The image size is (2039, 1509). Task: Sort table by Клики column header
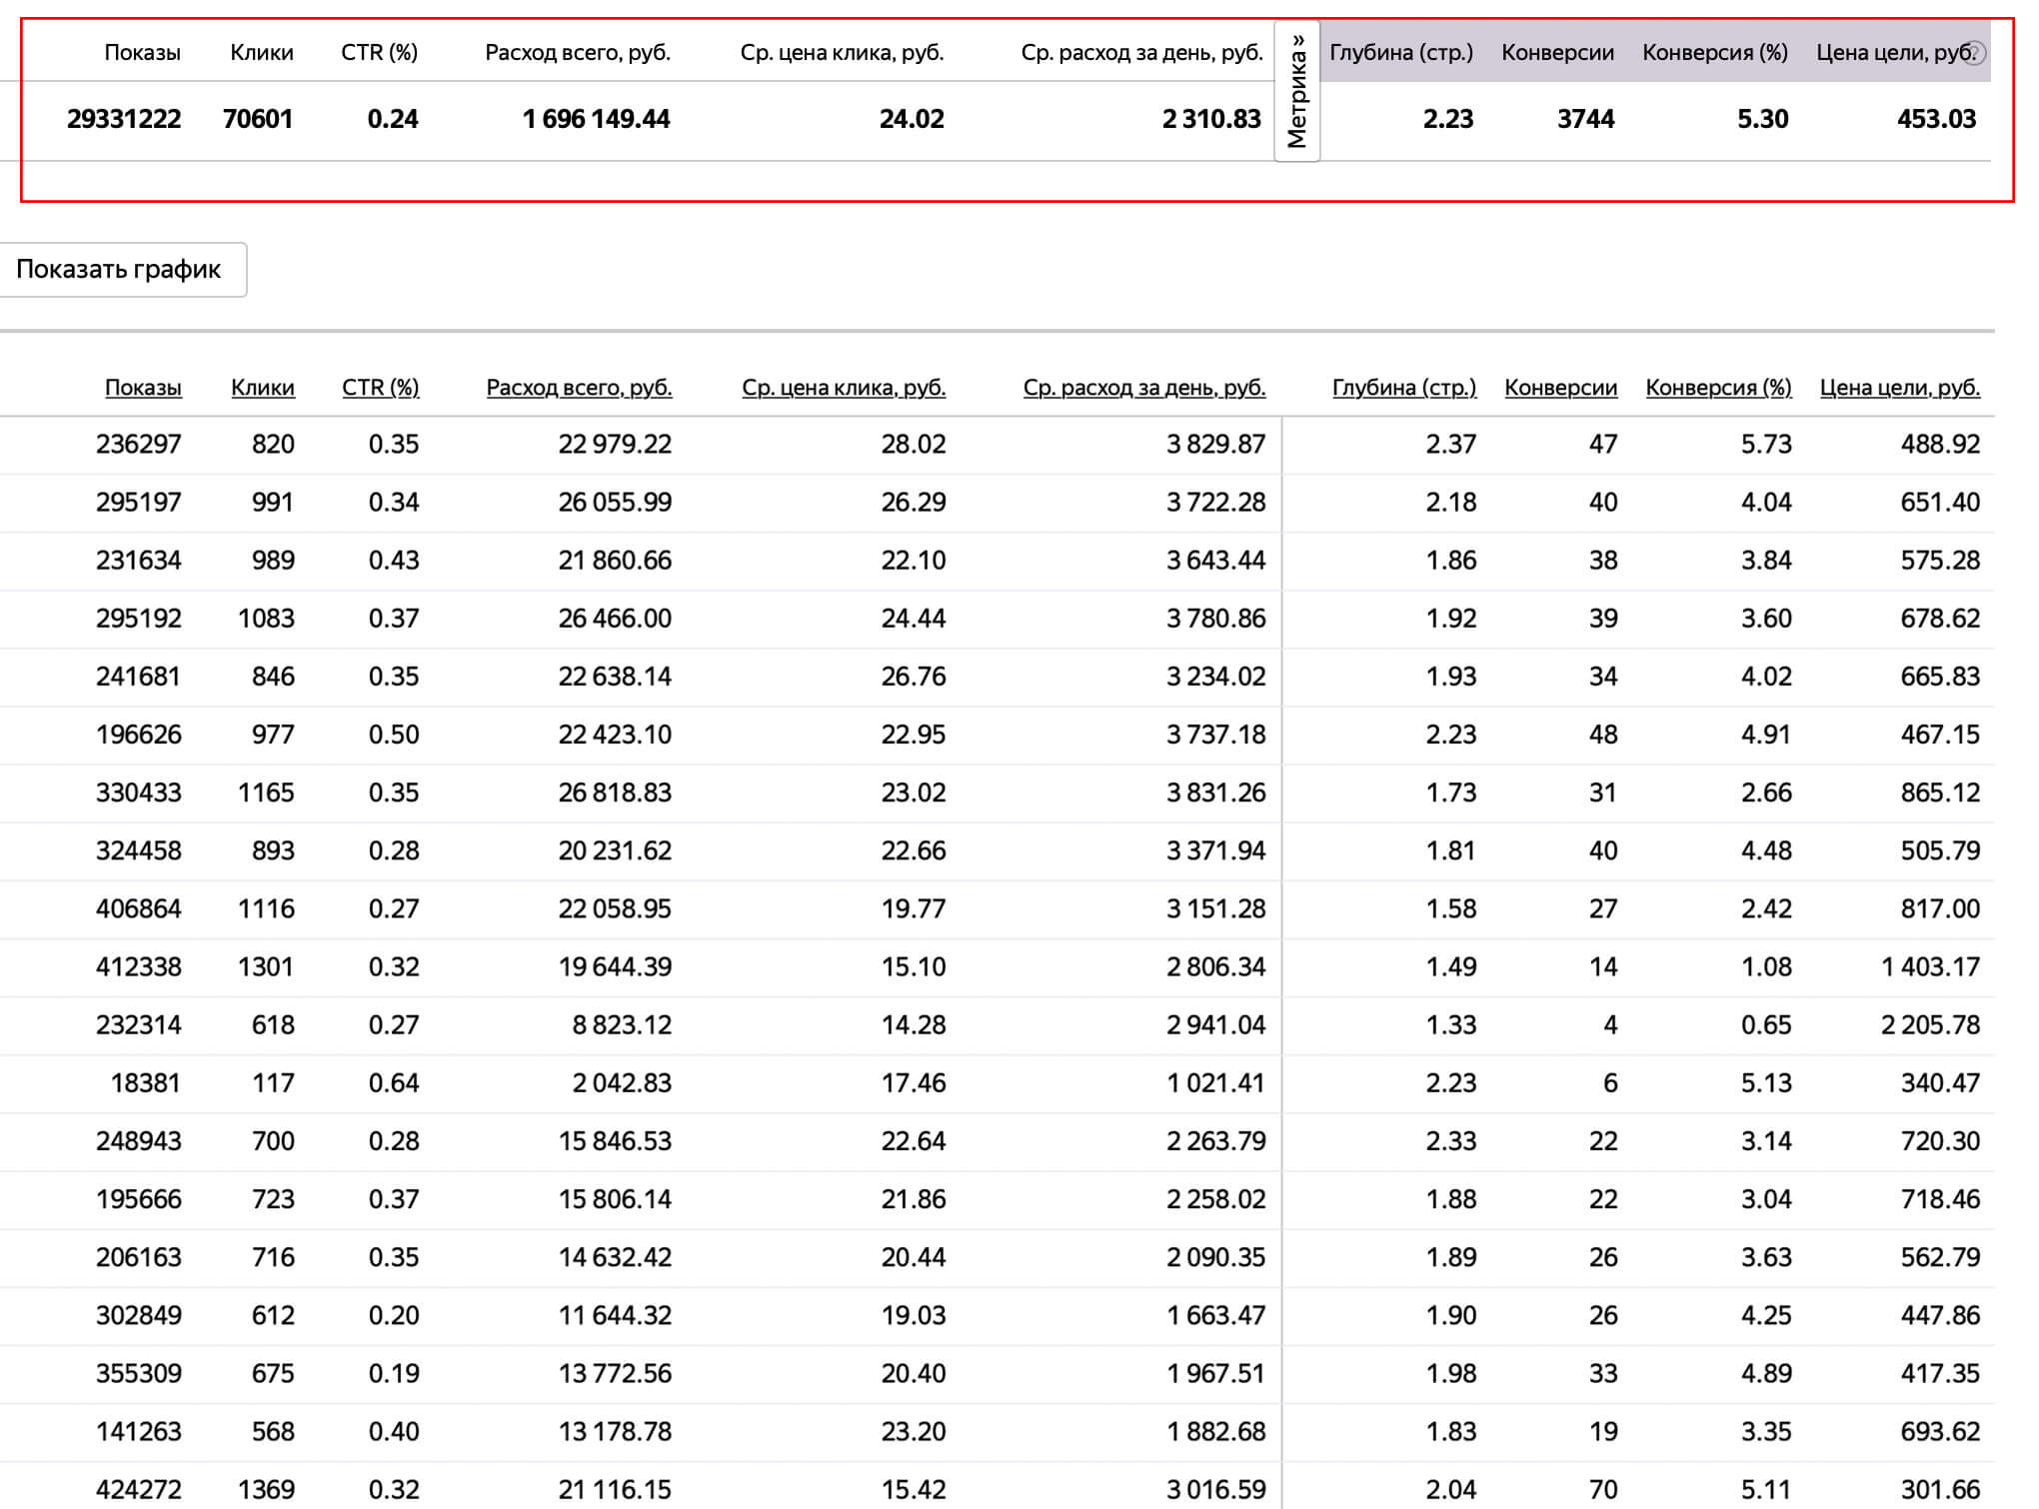(x=263, y=388)
